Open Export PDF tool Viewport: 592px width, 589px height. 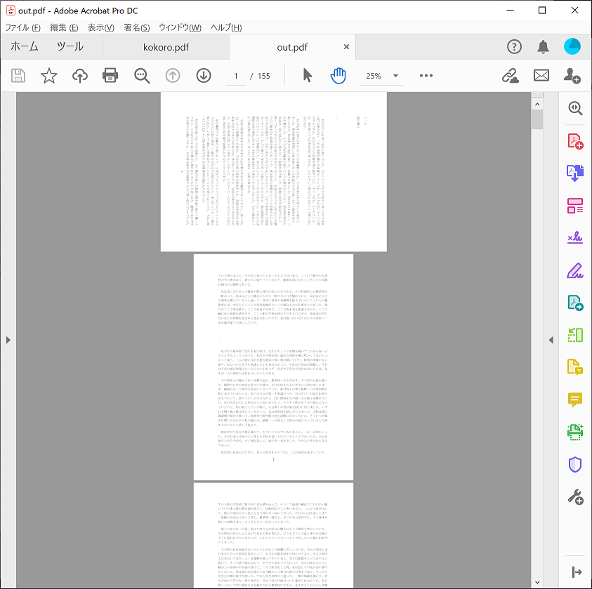(575, 303)
